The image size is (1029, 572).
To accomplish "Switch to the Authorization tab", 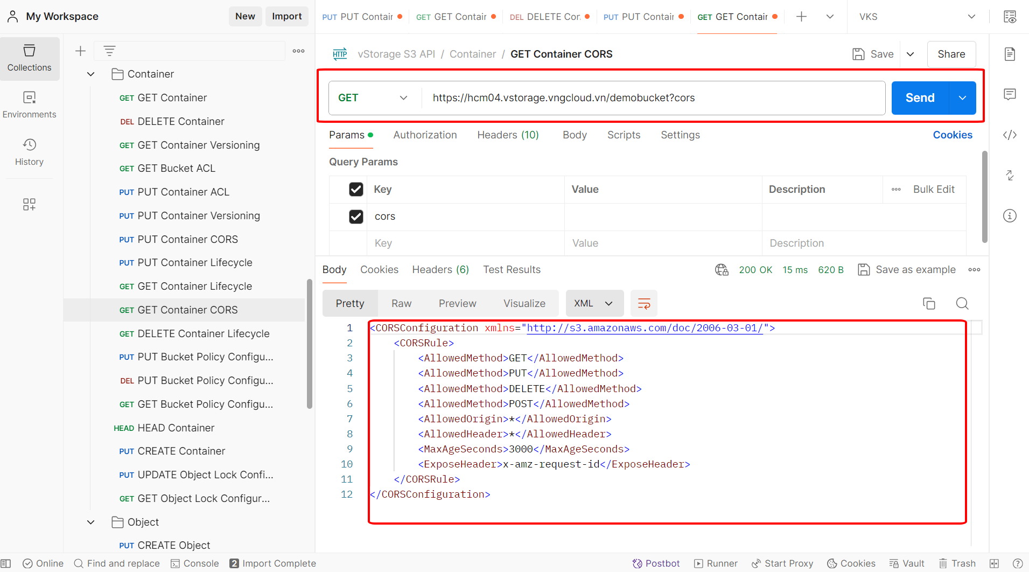I will 425,135.
